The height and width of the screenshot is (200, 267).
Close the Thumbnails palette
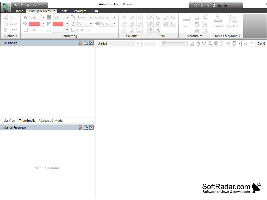click(91, 43)
